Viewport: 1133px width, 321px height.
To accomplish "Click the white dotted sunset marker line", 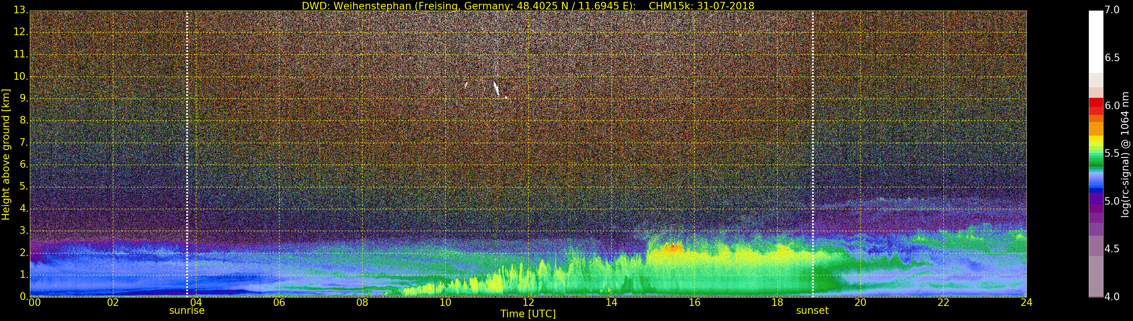I will (x=812, y=153).
